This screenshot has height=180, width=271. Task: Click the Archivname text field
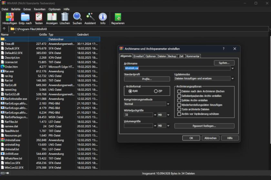(177, 68)
